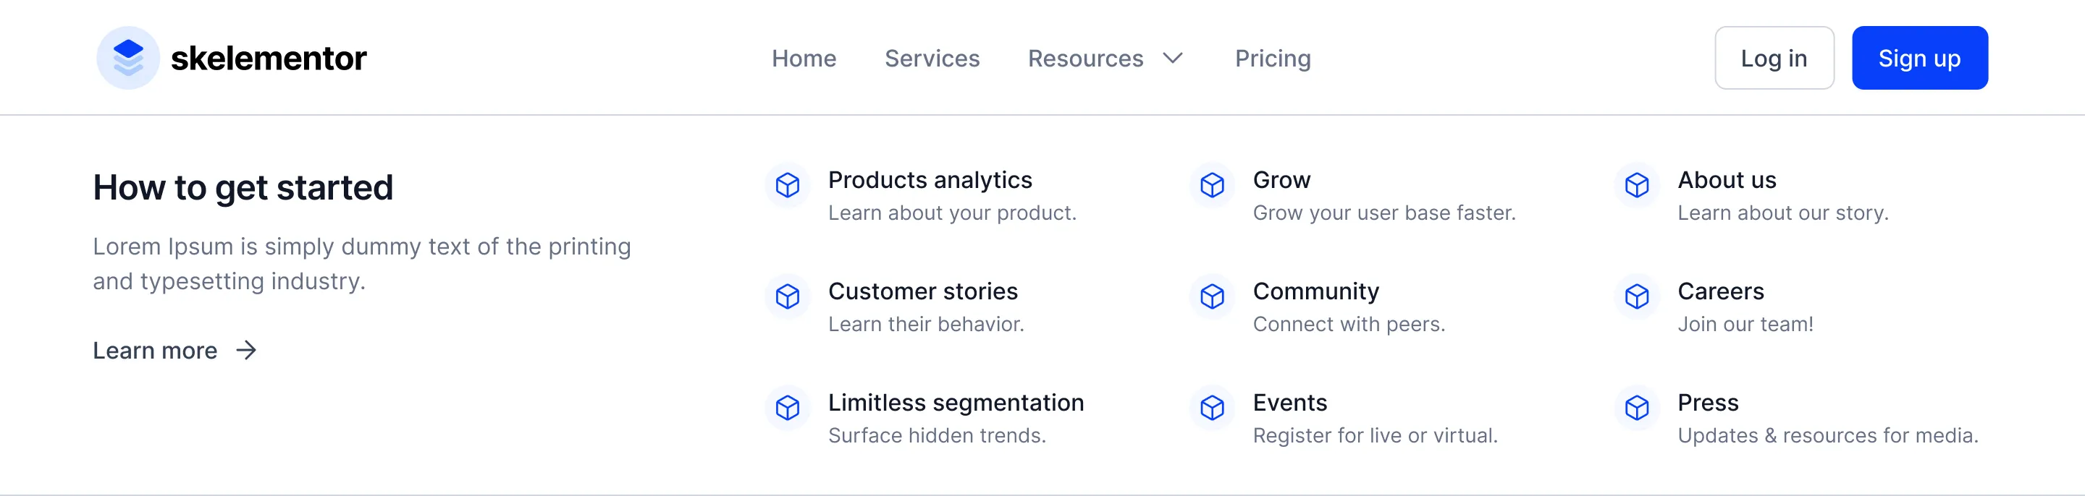Screen dimensions: 2085x496
Task: Click the cube icon beside Press
Action: click(x=1637, y=408)
